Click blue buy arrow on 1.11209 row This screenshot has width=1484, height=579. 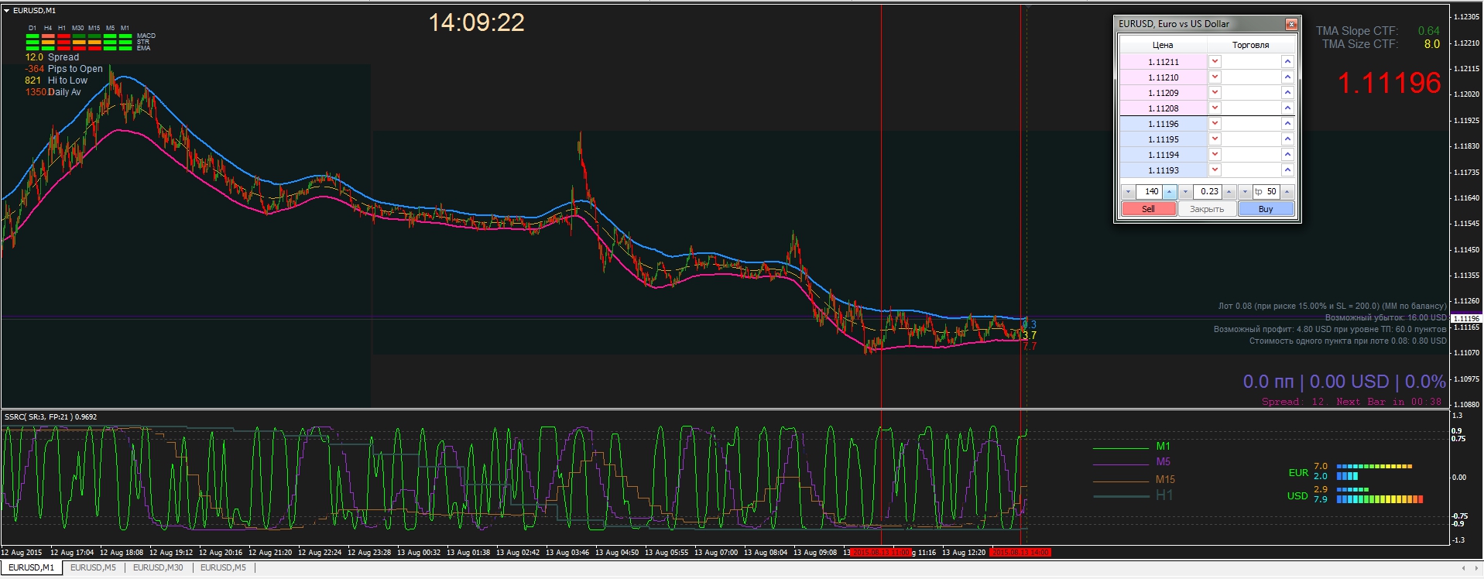click(1287, 93)
